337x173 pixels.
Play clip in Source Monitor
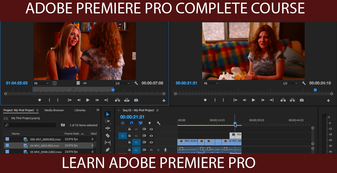(x=88, y=100)
